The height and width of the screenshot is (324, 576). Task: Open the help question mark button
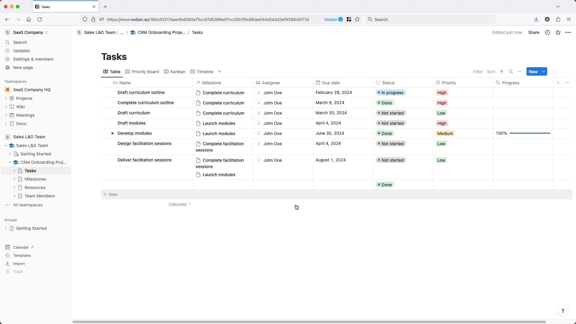point(562,311)
